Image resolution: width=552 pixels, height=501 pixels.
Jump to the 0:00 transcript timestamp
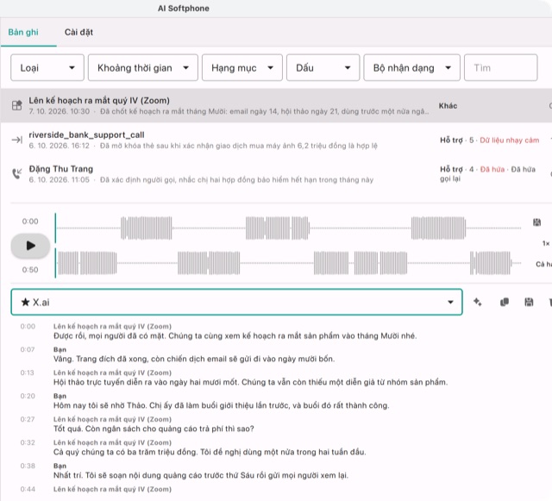pos(28,326)
